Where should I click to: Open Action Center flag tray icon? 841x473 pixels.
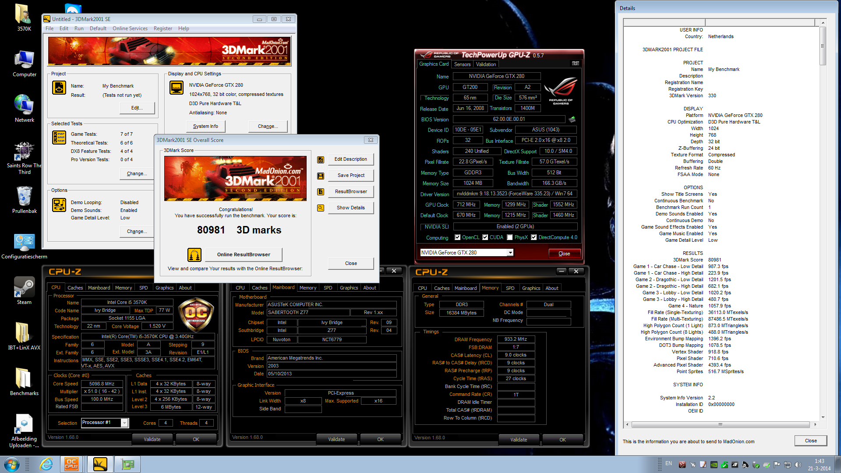click(x=777, y=465)
